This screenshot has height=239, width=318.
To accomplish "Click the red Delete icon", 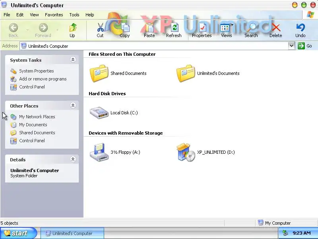I will [x=276, y=27].
